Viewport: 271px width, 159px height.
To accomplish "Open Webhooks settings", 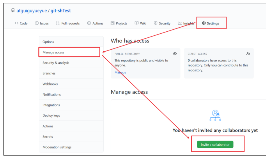I will 71,84.
